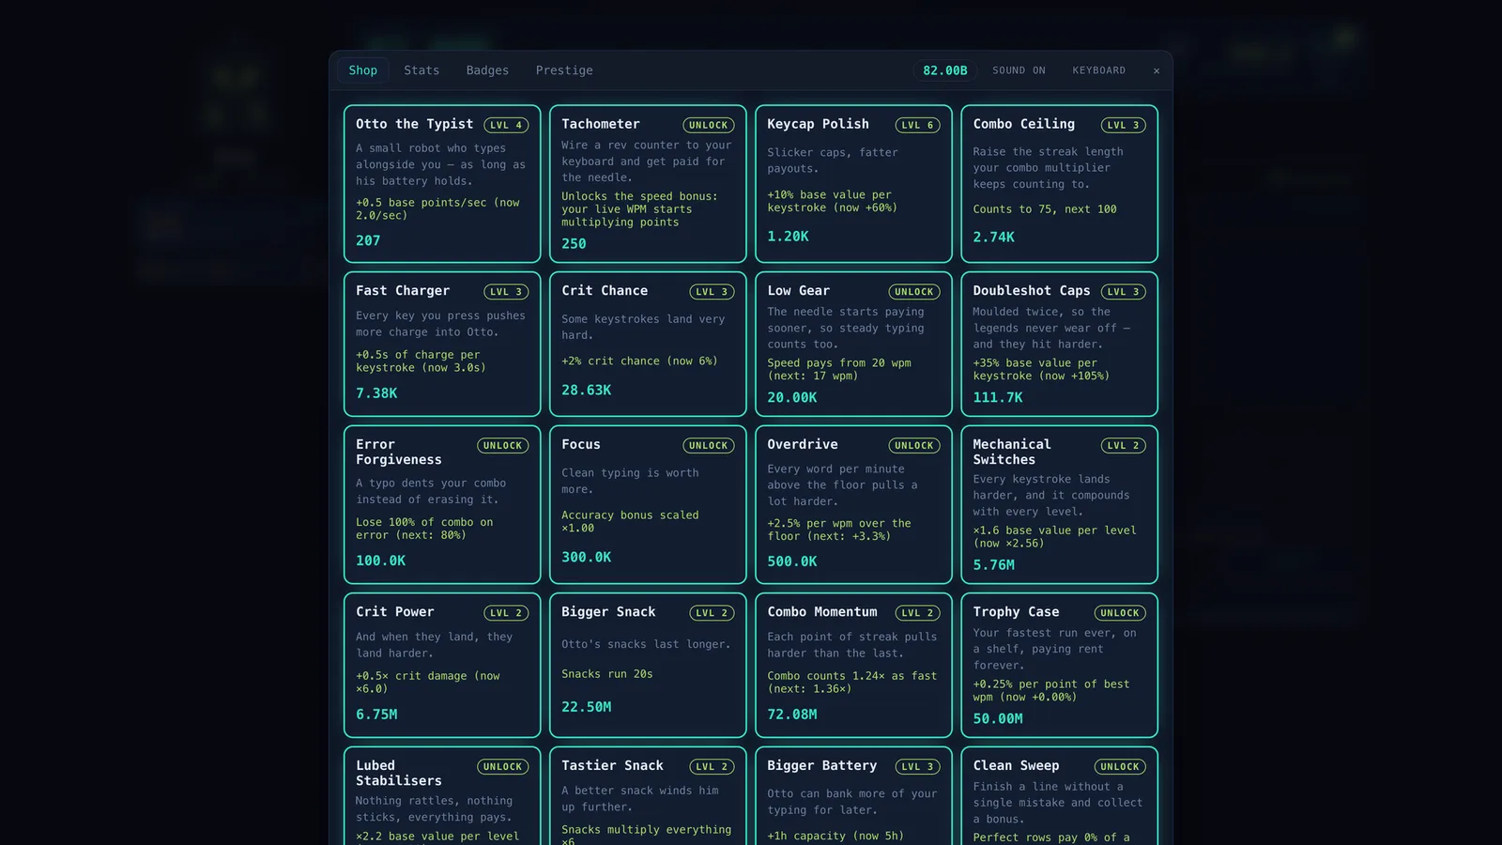The height and width of the screenshot is (845, 1502).
Task: Buy the Tastier Snack upgrade
Action: click(x=648, y=796)
